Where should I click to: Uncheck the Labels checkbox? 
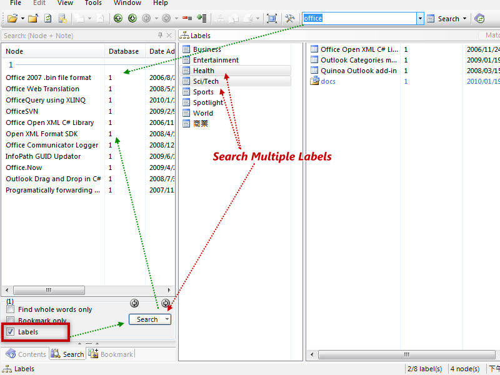tap(11, 332)
